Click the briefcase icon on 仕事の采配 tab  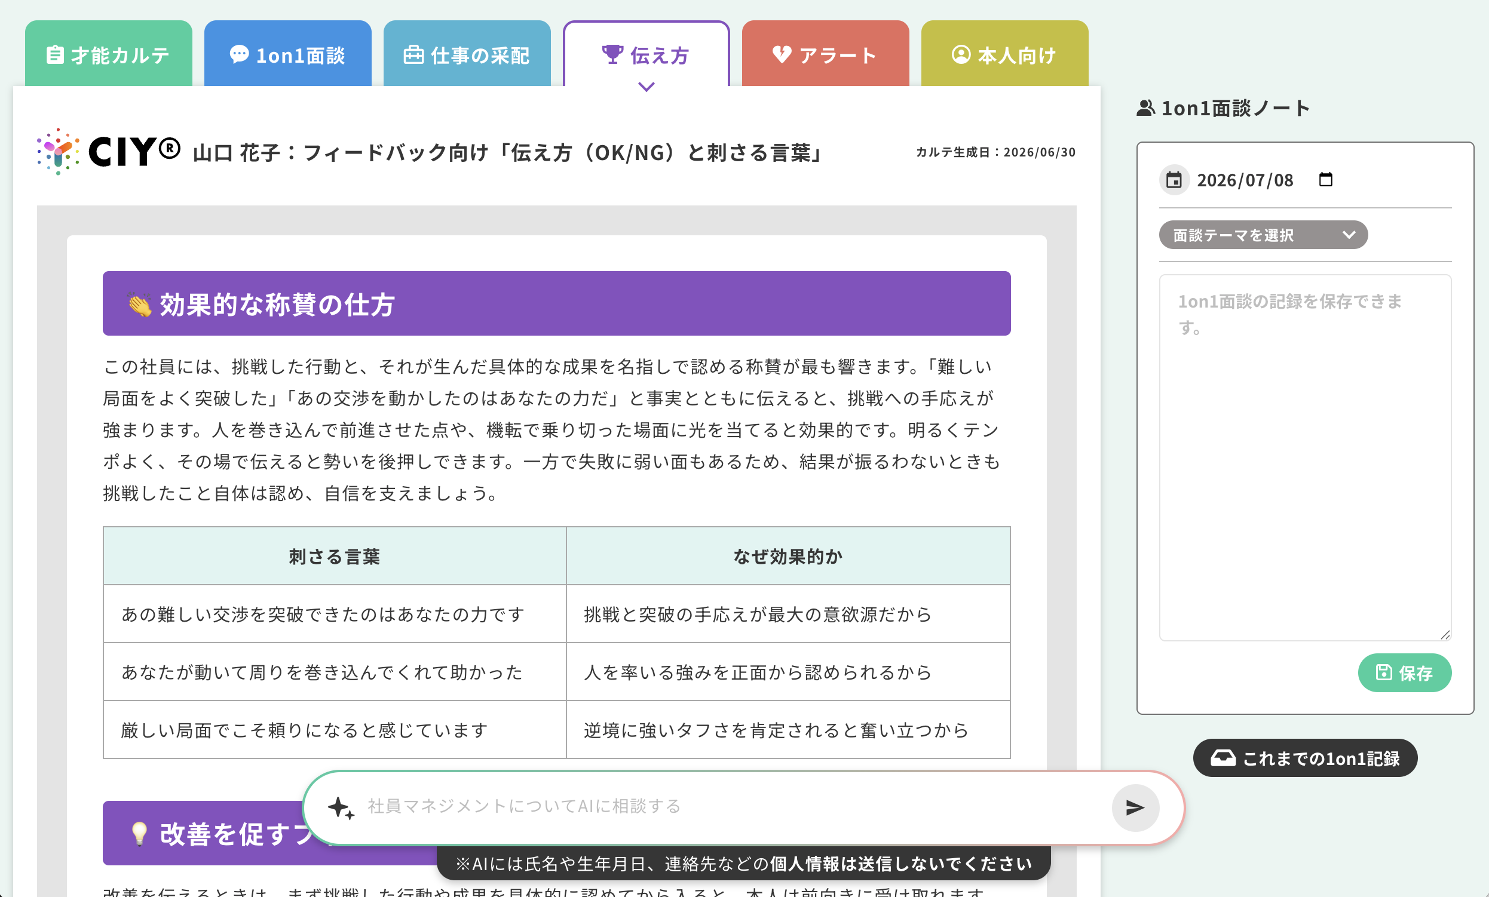point(413,54)
